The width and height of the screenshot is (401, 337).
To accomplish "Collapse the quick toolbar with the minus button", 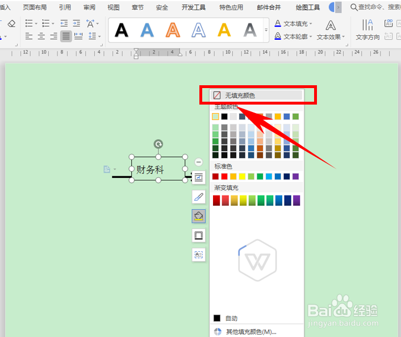I will (x=199, y=162).
